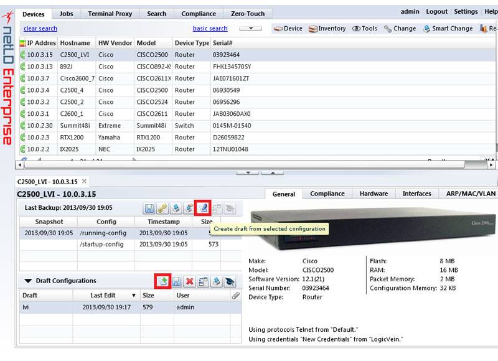Click the Smart Change toolbar button
The image size is (498, 361).
(x=448, y=29)
